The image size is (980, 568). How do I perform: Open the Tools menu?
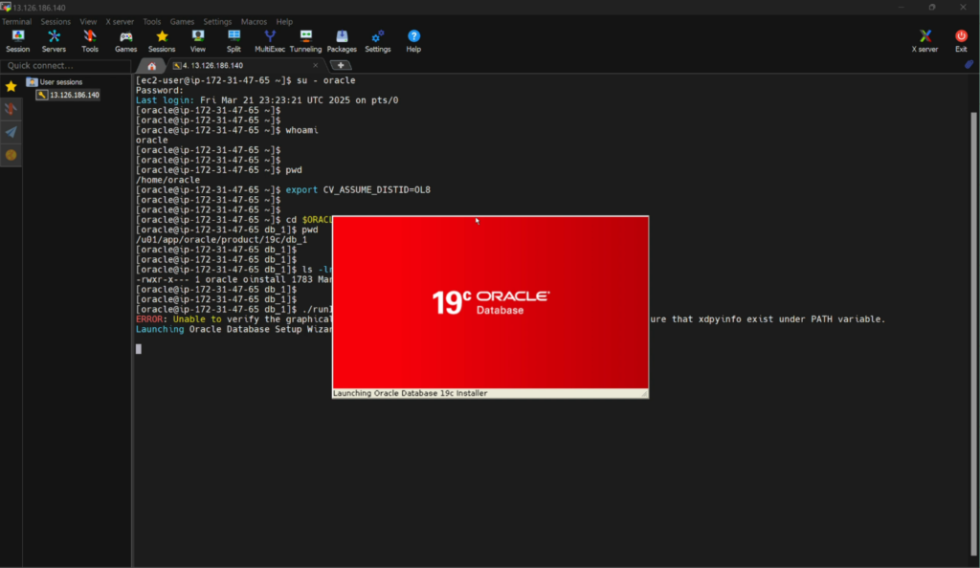[152, 22]
